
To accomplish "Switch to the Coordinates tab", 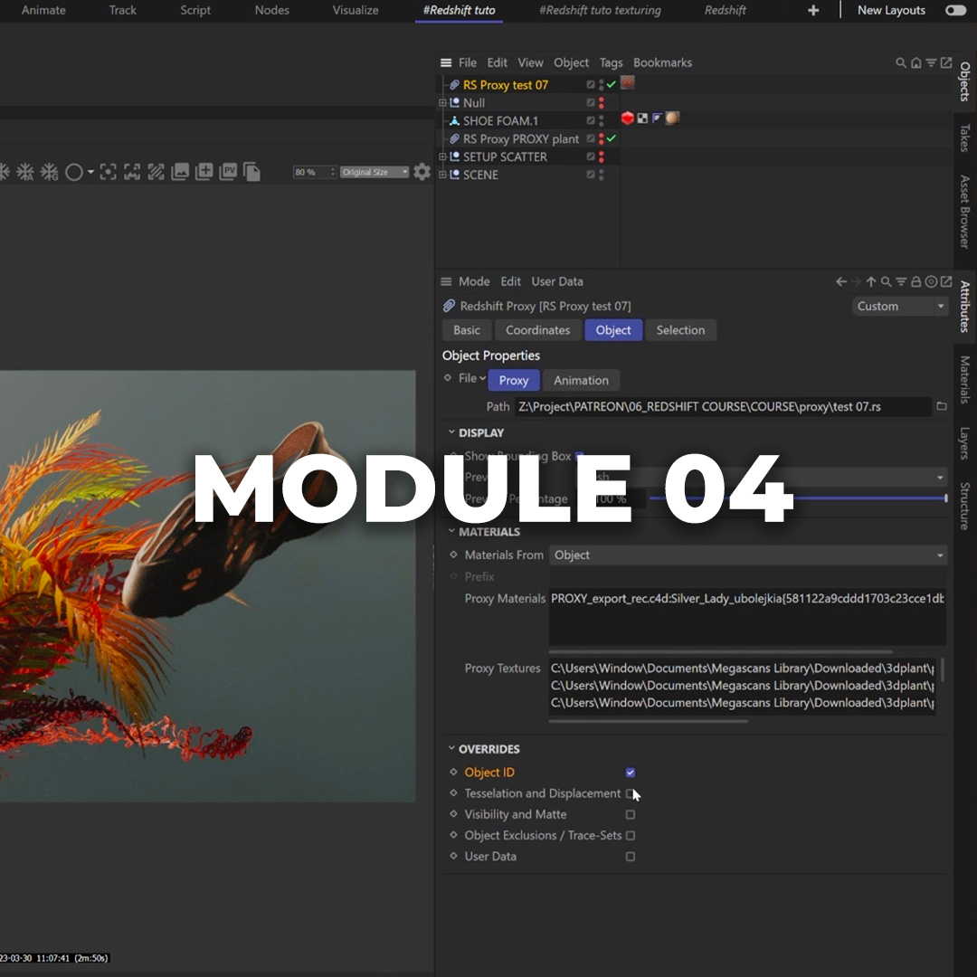I will 537,330.
